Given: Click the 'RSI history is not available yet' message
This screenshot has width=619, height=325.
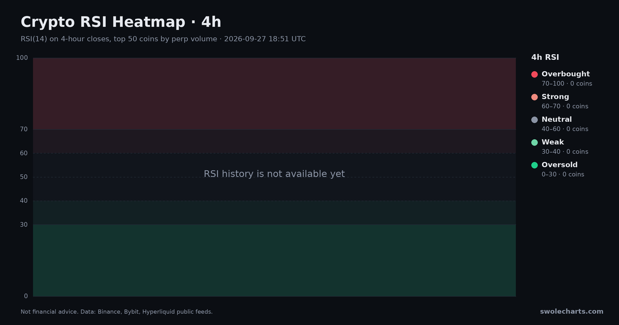Looking at the screenshot, I should pos(274,174).
